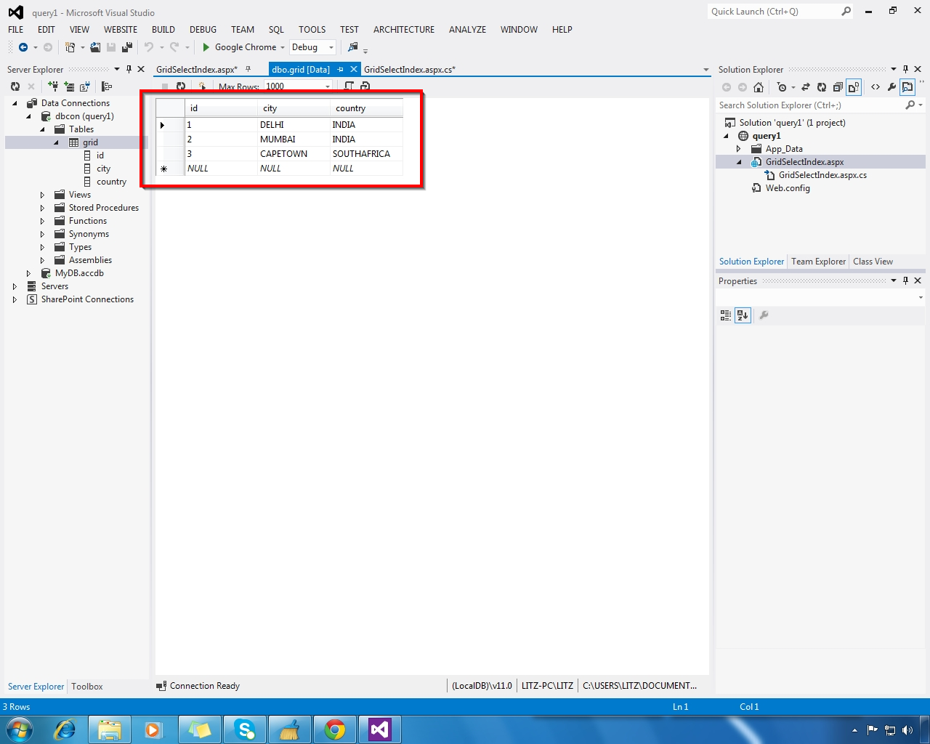Viewport: 930px width, 744px height.
Task: Click the Connect to Database icon
Action: point(53,86)
